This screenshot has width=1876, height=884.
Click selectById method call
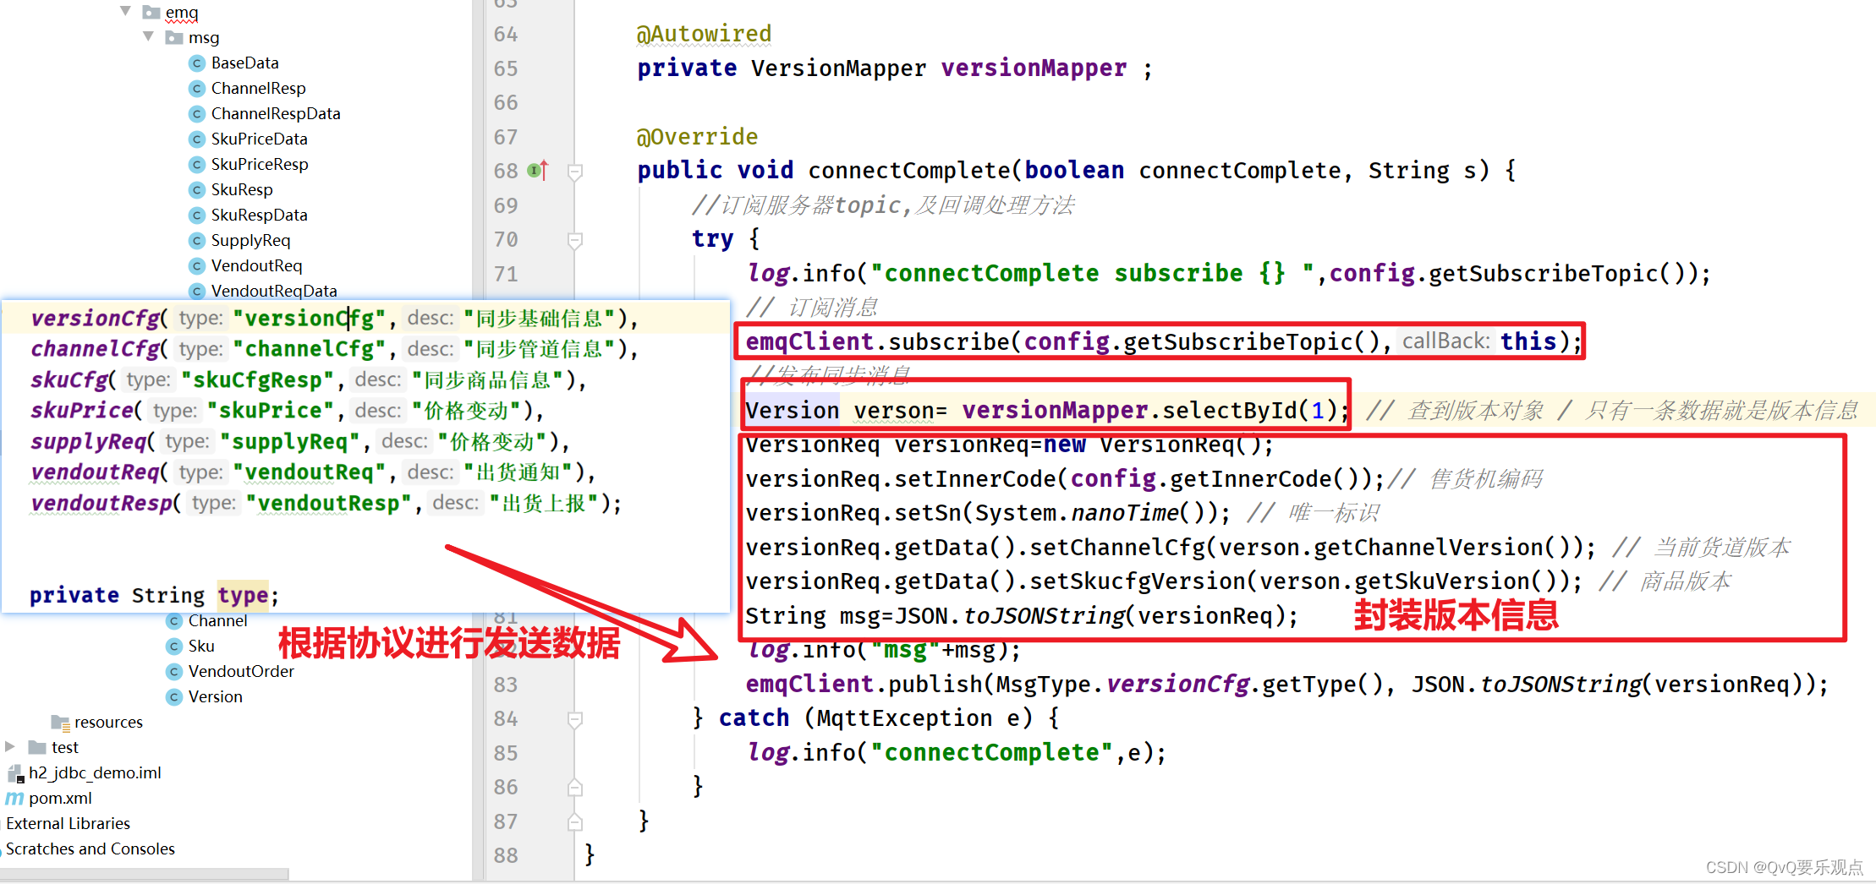click(x=1229, y=410)
